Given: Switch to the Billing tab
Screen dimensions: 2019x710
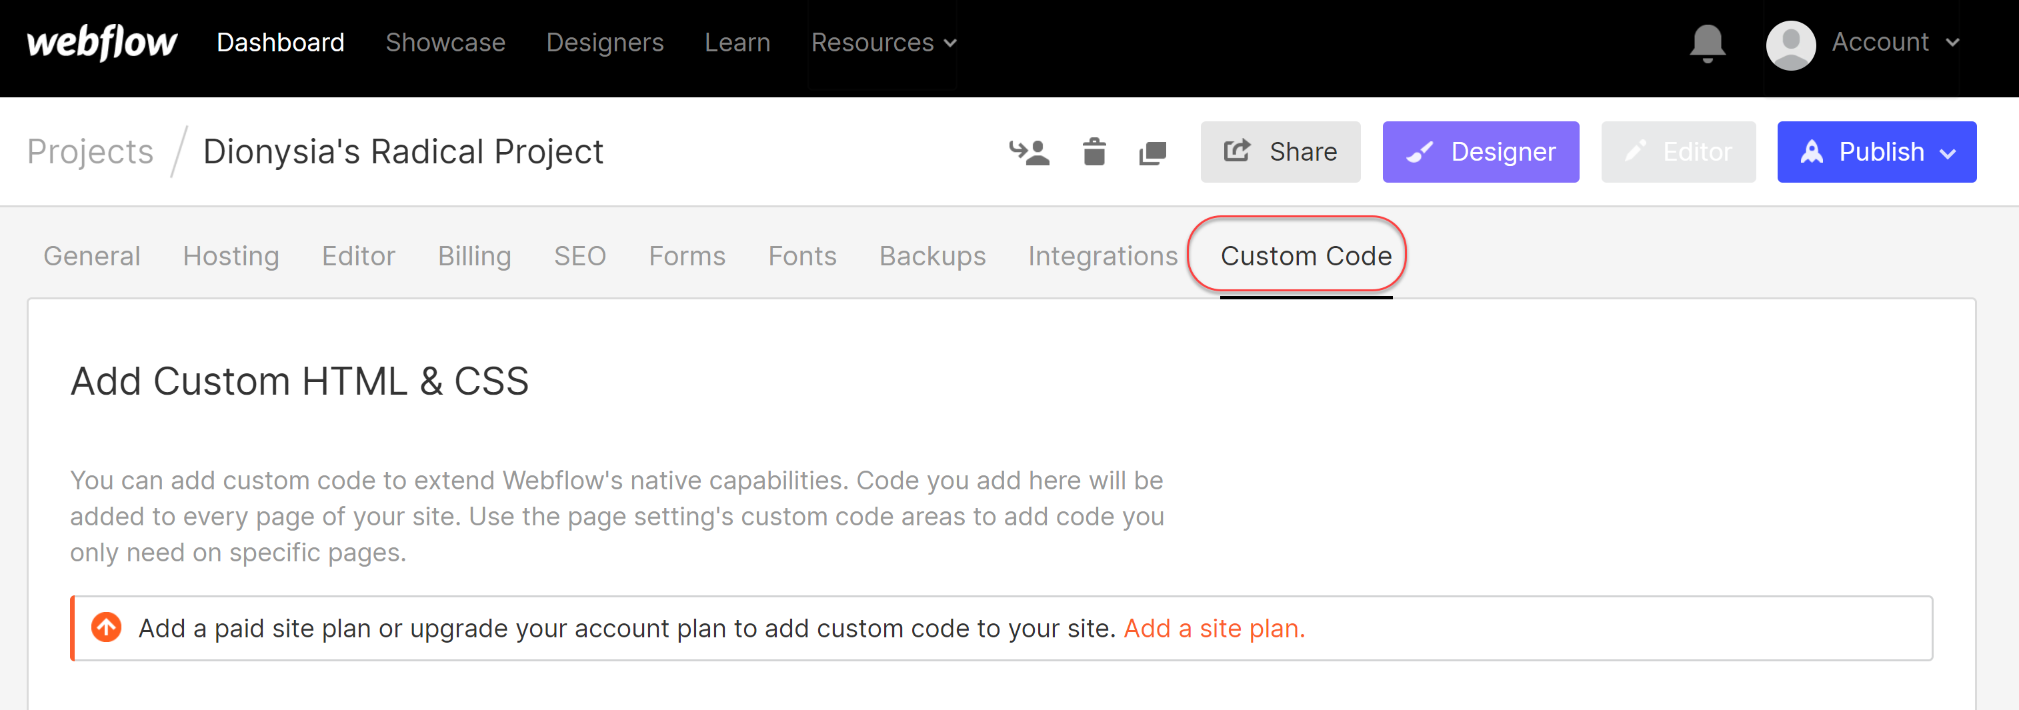Looking at the screenshot, I should tap(474, 256).
